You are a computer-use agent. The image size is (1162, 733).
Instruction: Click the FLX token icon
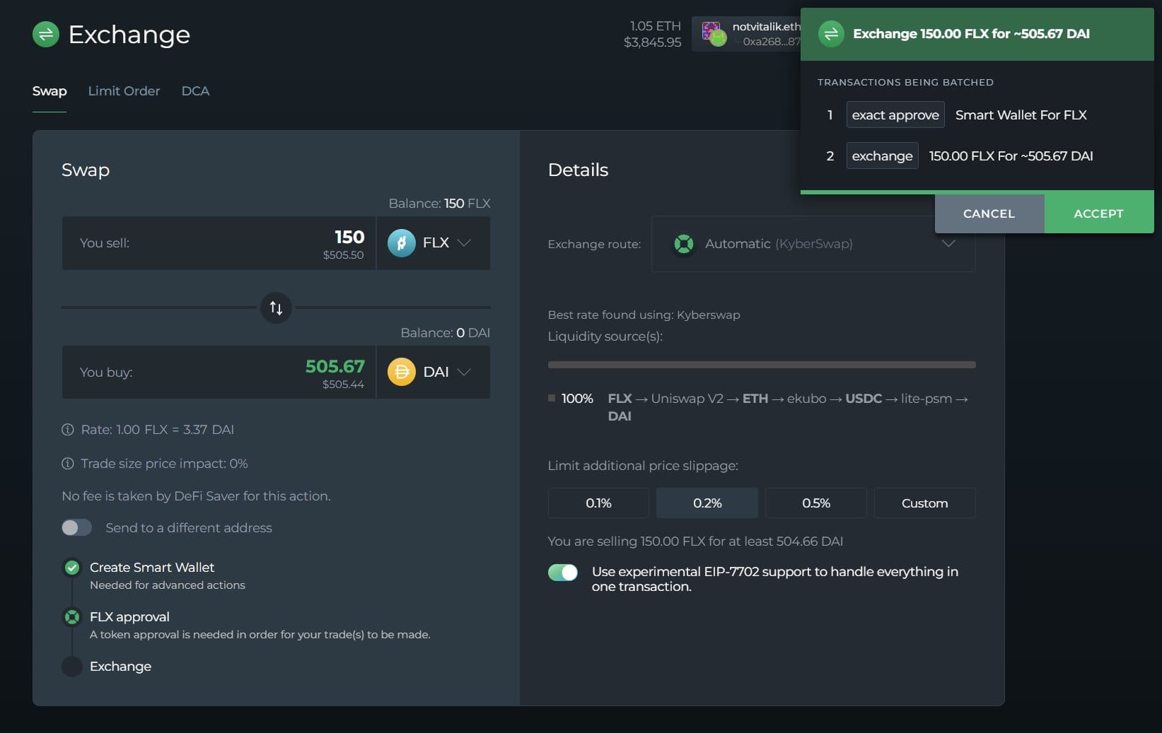(402, 243)
